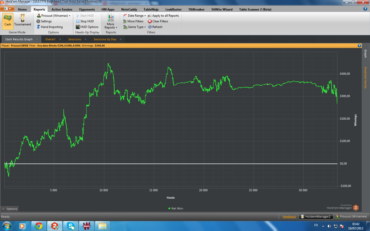The height and width of the screenshot is (231, 370).
Task: Open the Graphed Hands side panel
Action: point(365,78)
